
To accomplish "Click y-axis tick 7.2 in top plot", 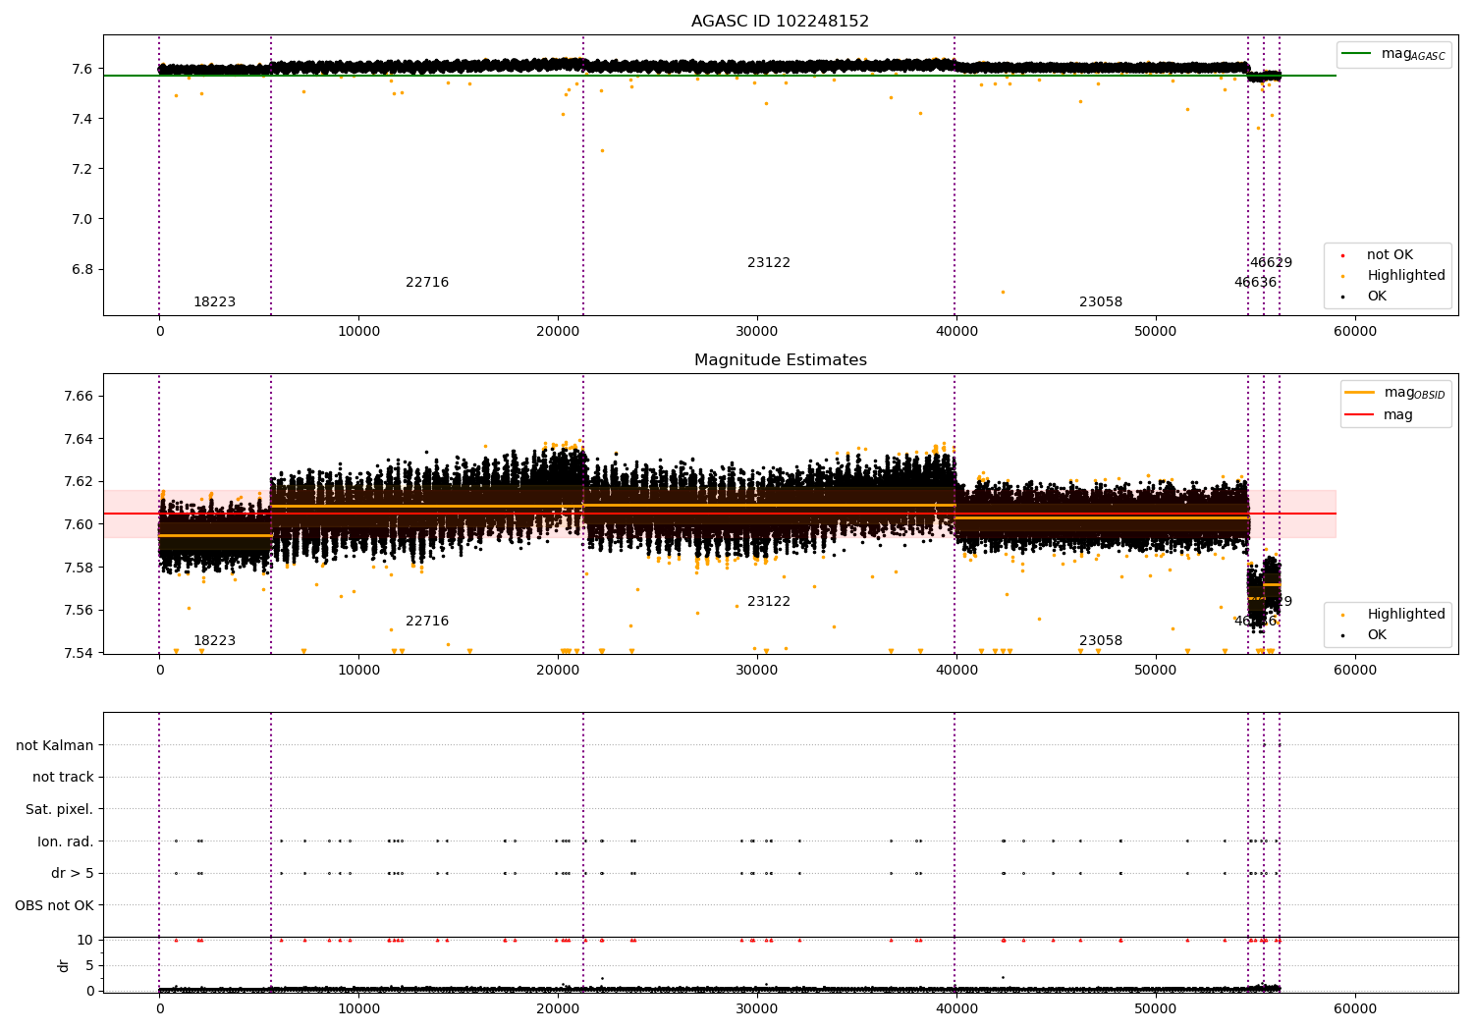I will point(82,169).
